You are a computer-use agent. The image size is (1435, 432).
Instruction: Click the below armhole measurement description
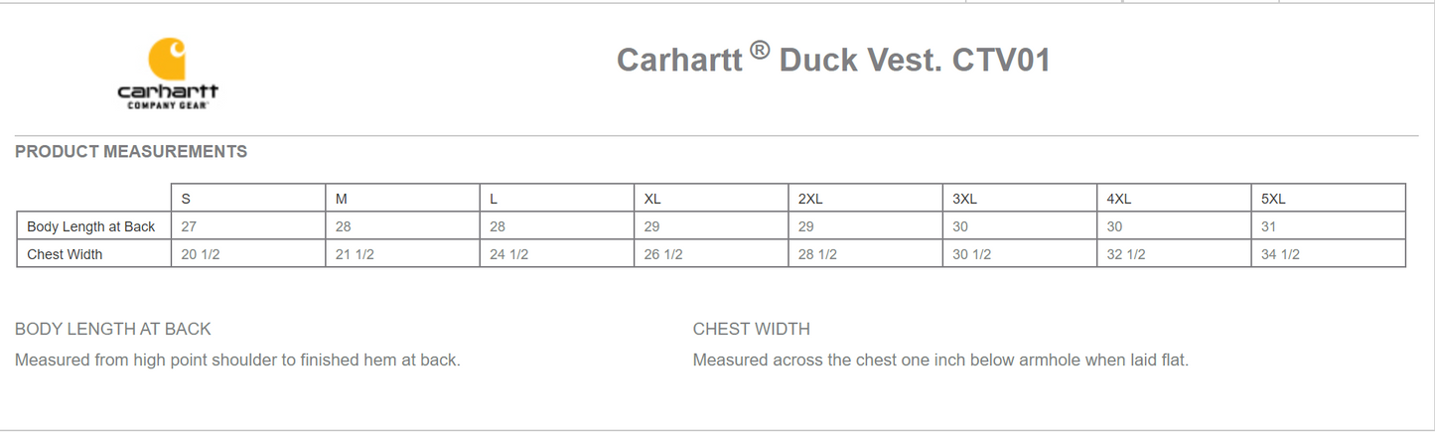click(940, 360)
